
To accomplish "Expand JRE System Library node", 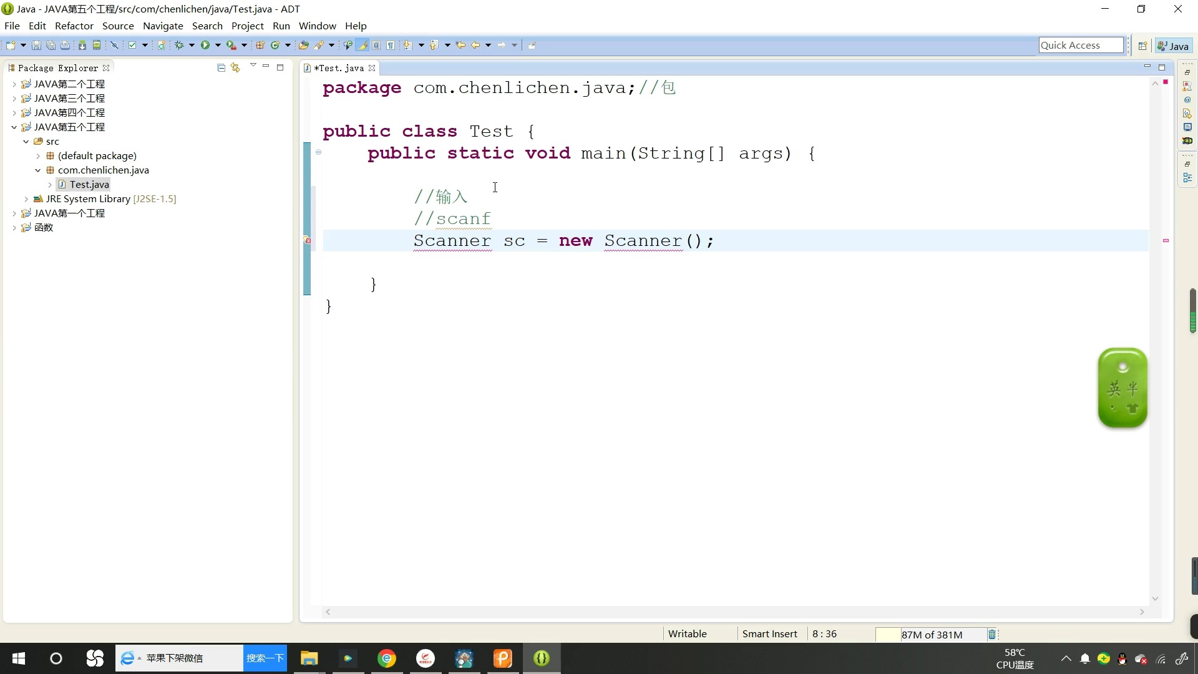I will pyautogui.click(x=26, y=198).
